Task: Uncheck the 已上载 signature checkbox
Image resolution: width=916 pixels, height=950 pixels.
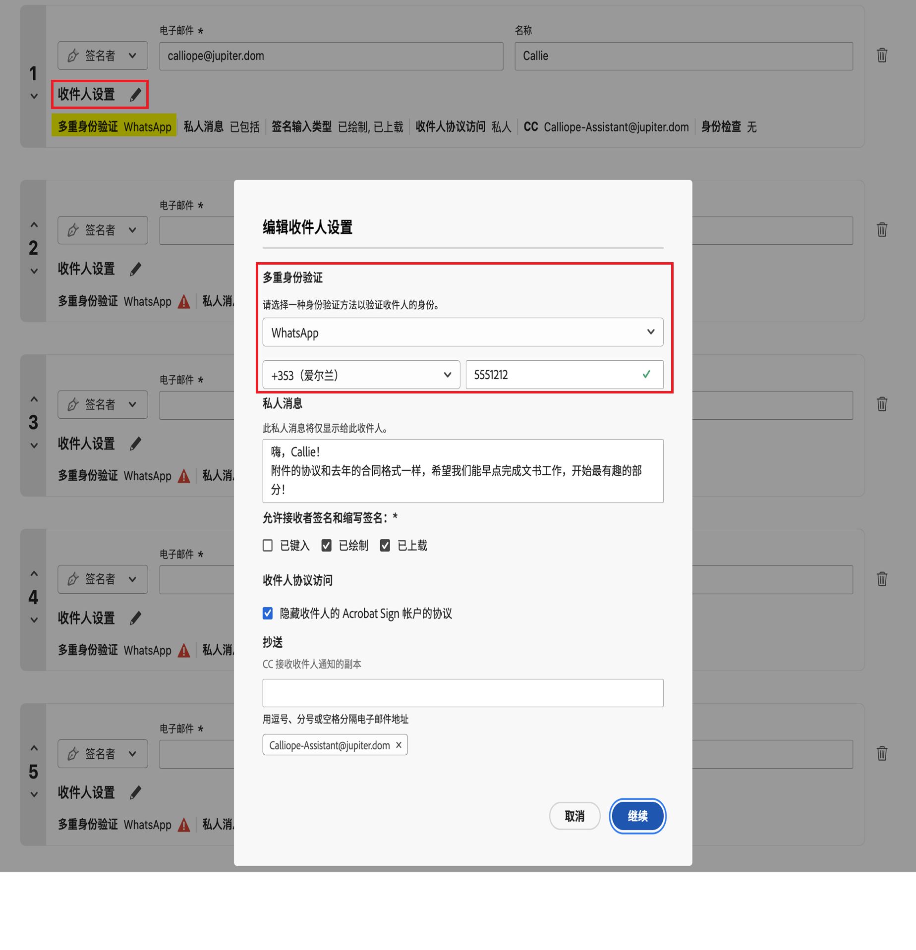Action: click(x=385, y=546)
